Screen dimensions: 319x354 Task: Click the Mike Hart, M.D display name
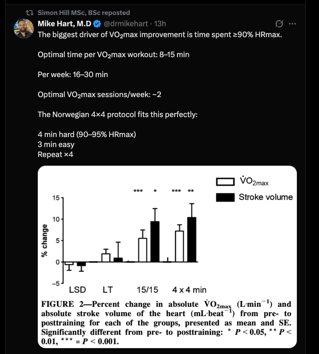coord(64,24)
